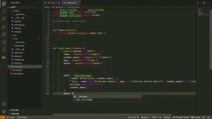Click Go Live in status bar
Image resolution: width=212 pixels, height=119 pixels.
(x=195, y=117)
